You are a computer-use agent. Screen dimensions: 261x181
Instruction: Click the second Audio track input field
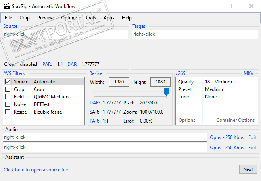[105, 148]
